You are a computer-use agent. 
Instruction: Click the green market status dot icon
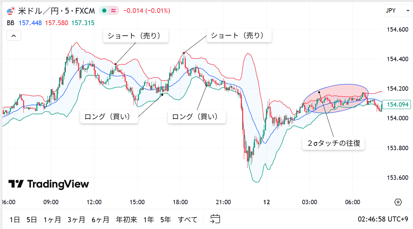(105, 11)
